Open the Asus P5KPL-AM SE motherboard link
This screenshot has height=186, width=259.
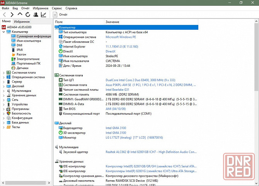(x=151, y=85)
